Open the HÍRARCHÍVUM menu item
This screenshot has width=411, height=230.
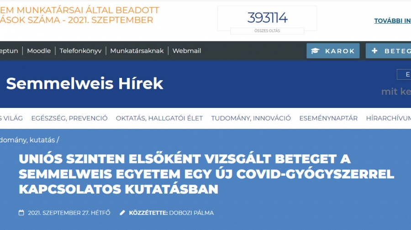[389, 118]
